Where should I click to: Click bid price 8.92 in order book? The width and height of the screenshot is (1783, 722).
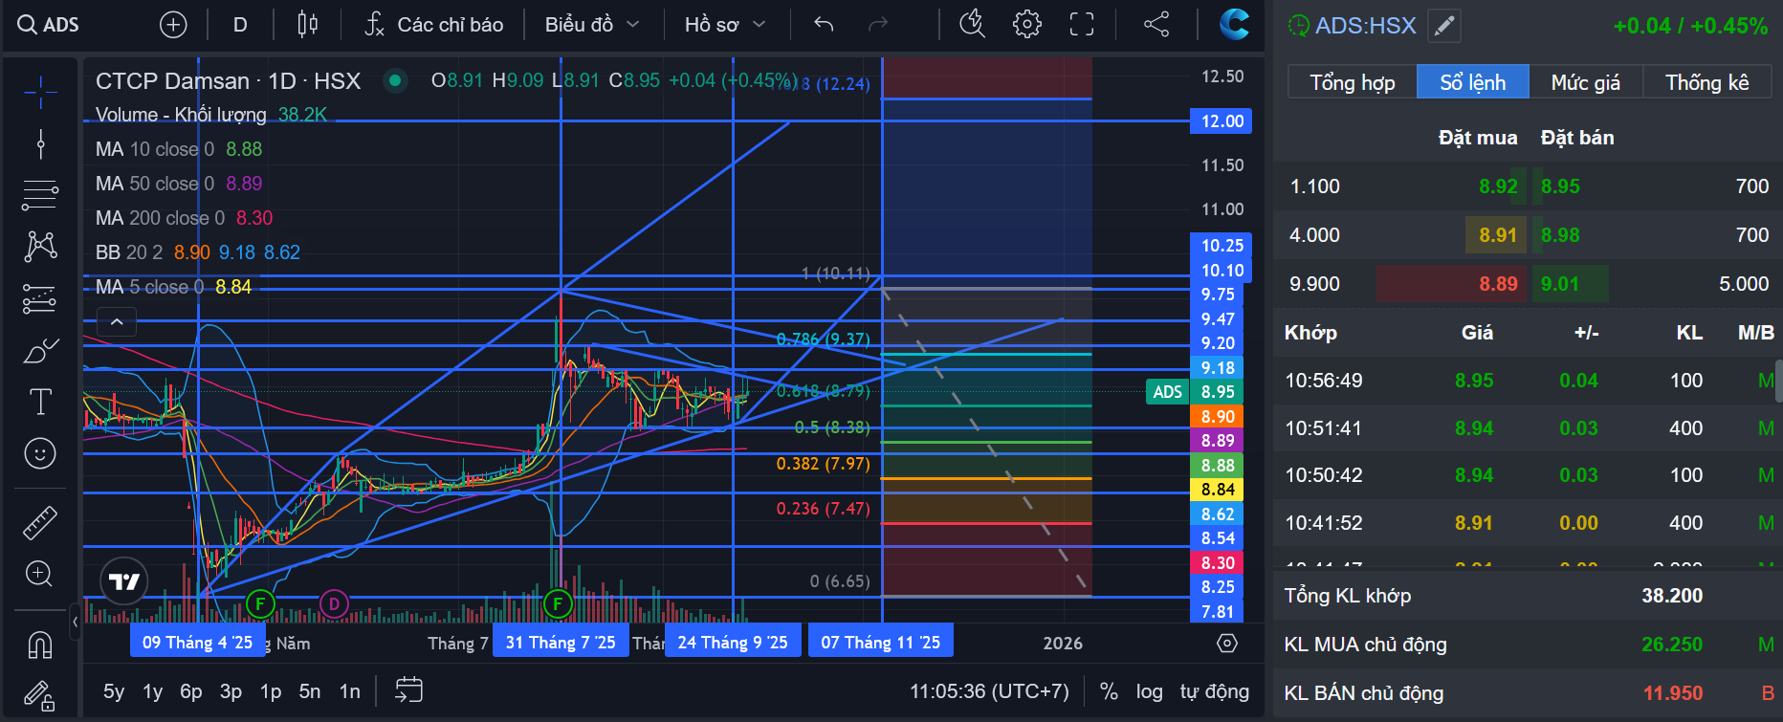1498,186
